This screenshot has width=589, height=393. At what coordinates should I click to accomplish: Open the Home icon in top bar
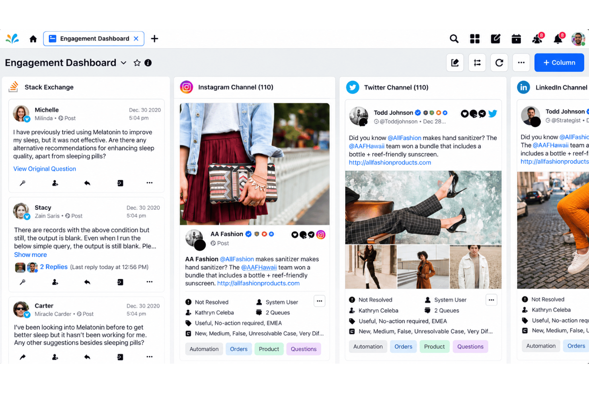[33, 39]
